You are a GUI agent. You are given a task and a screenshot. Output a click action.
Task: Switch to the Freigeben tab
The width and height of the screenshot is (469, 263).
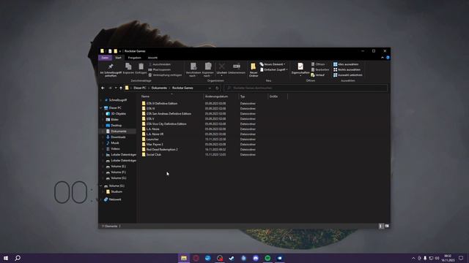click(134, 58)
